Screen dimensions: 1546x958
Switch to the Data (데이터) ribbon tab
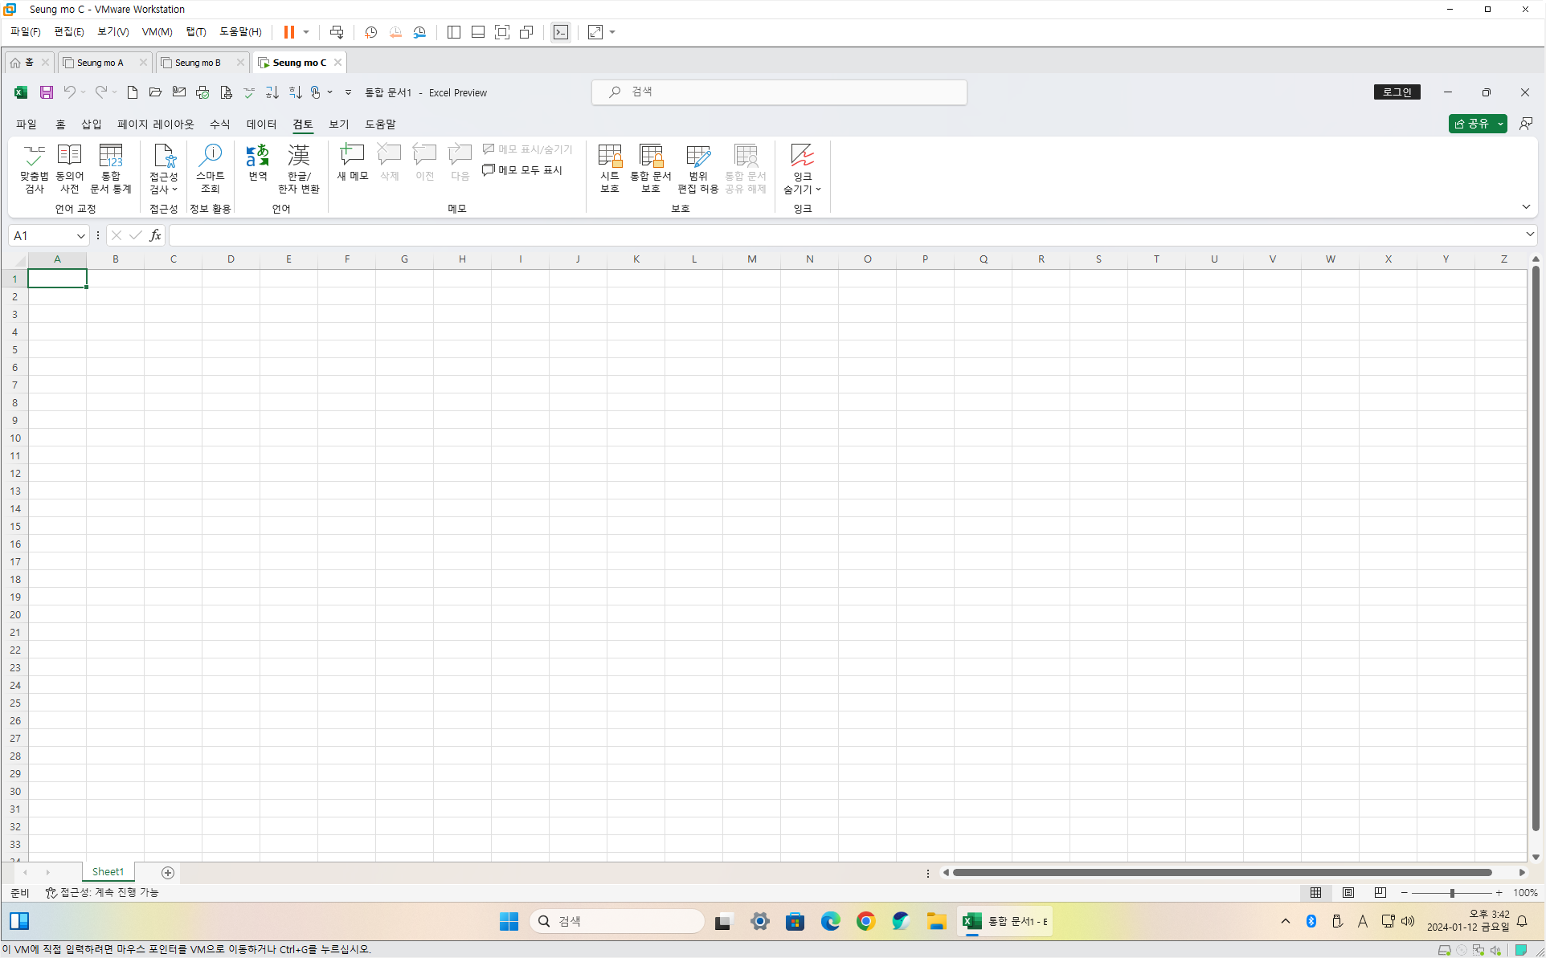pyautogui.click(x=261, y=124)
